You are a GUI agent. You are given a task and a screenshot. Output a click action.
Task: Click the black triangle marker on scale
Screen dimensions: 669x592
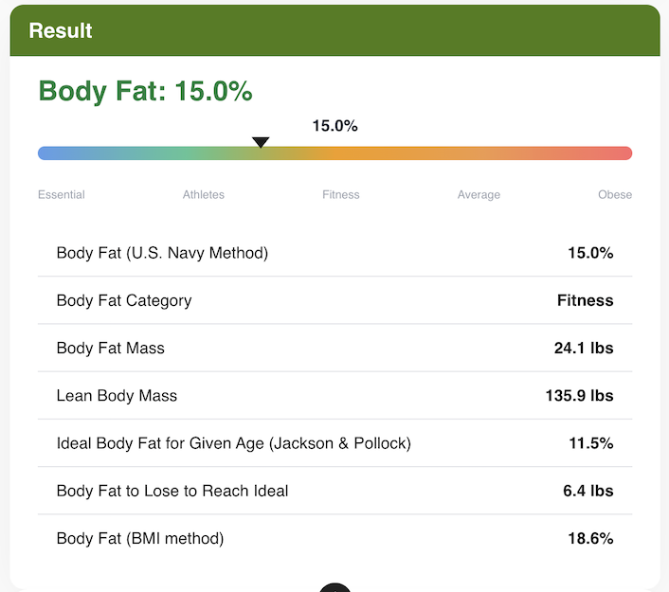261,142
